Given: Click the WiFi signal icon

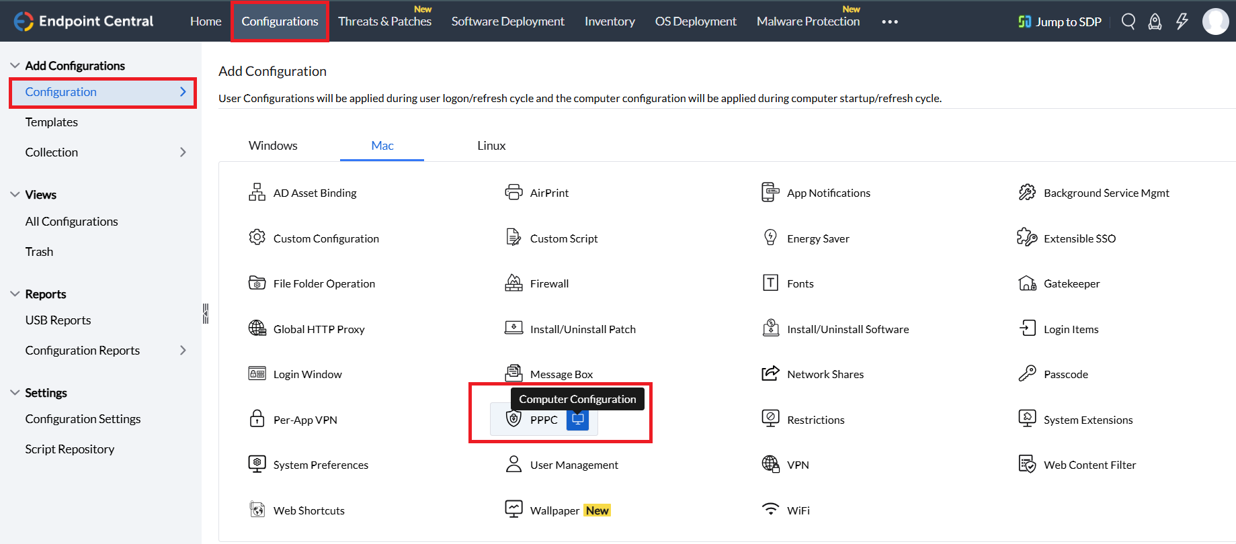Looking at the screenshot, I should [770, 508].
